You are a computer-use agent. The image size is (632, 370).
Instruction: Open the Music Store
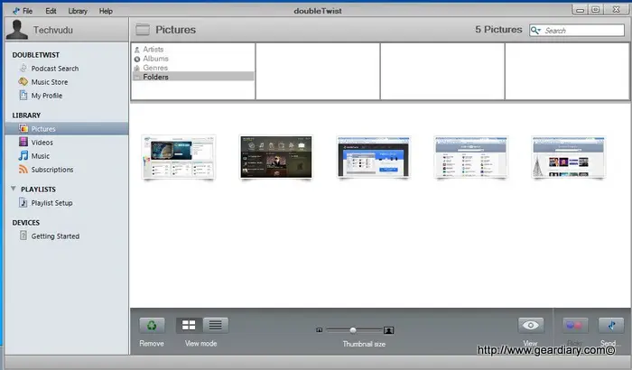[50, 82]
